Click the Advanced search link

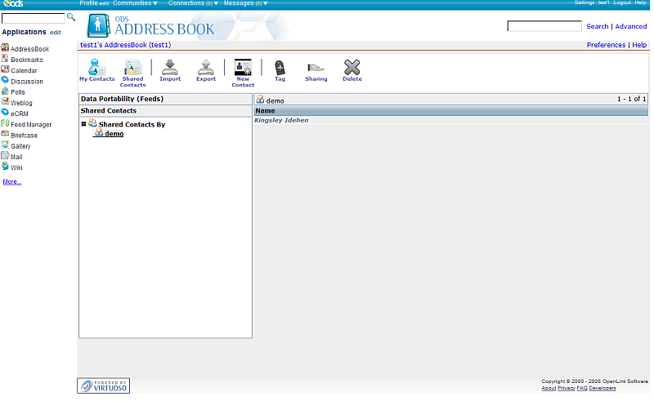click(630, 26)
